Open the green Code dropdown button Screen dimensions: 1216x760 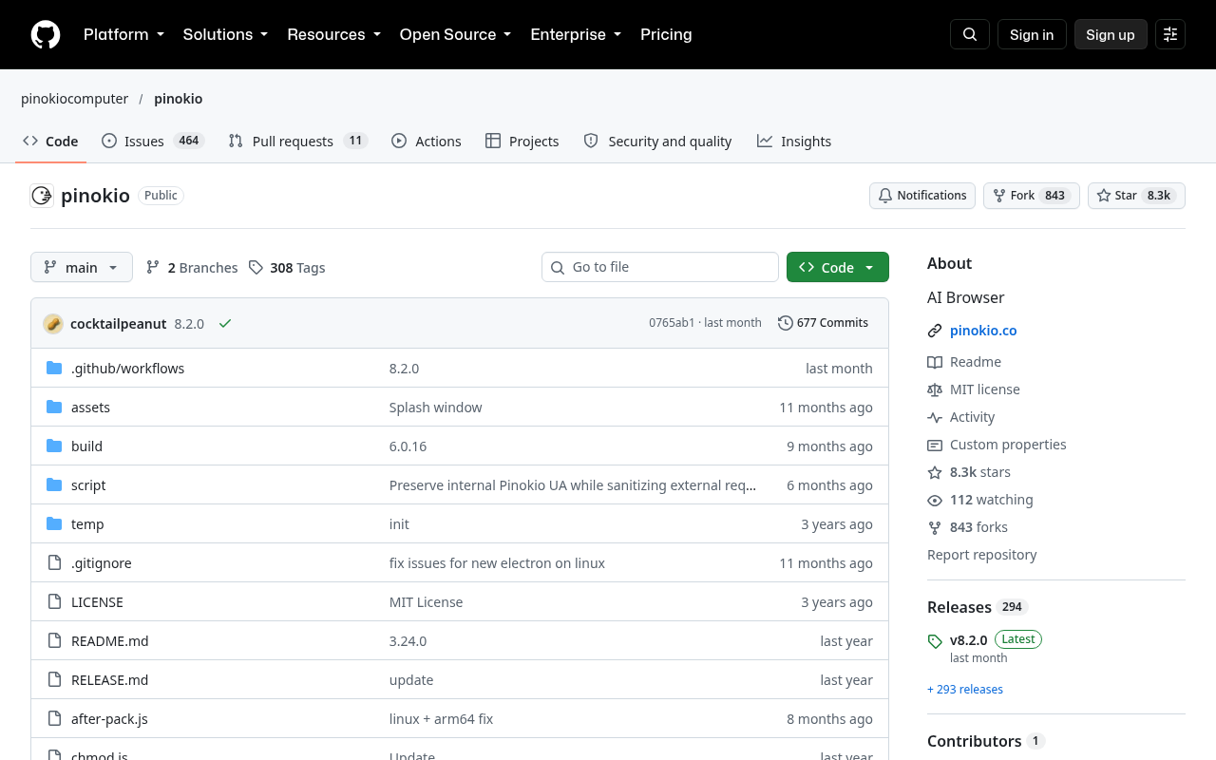(x=838, y=267)
